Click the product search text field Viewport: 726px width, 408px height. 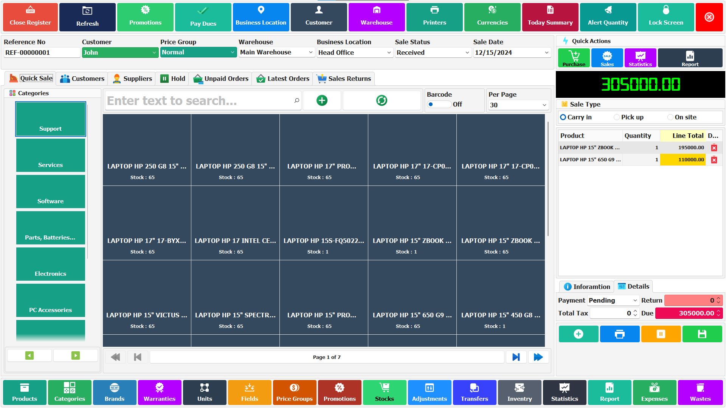(200, 100)
